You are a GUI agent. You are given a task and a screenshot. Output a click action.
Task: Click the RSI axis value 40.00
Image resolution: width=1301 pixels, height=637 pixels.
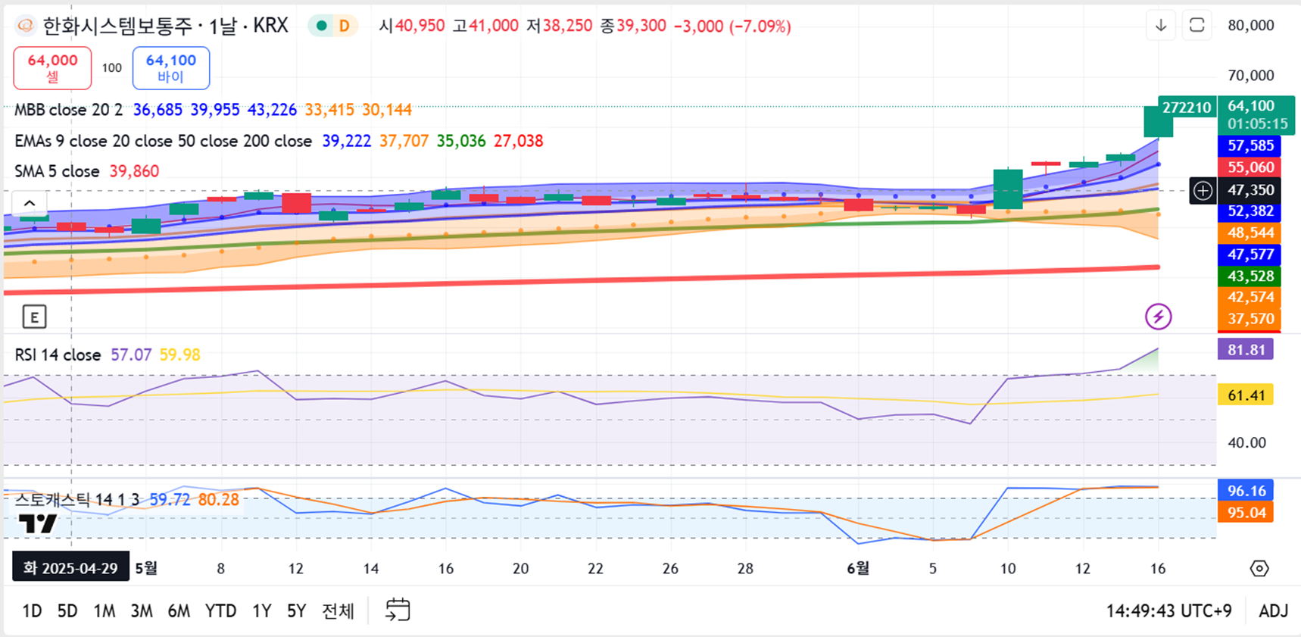1246,442
